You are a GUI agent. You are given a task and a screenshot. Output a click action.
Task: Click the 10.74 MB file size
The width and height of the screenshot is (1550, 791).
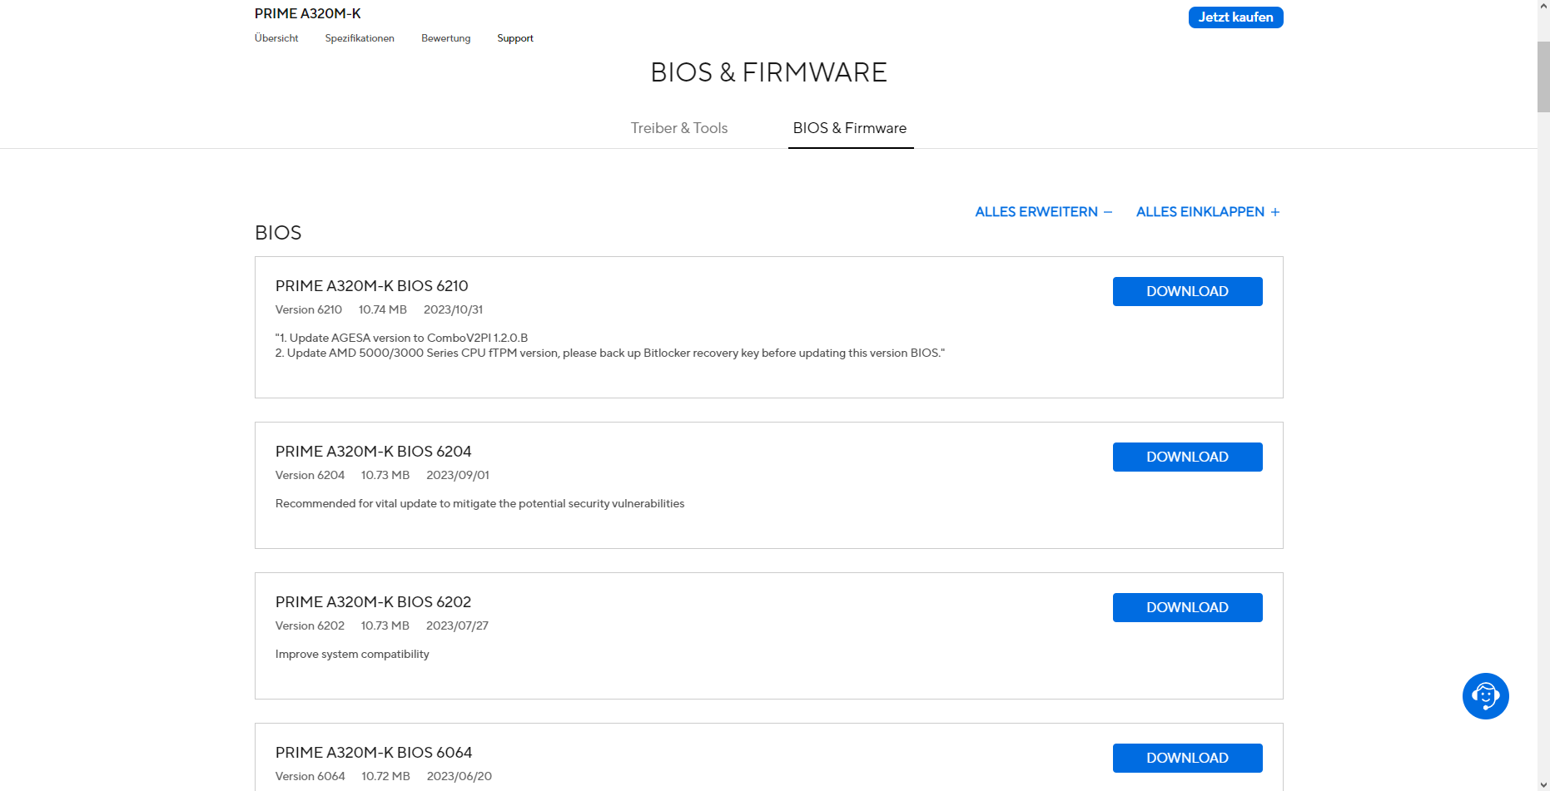click(x=383, y=309)
